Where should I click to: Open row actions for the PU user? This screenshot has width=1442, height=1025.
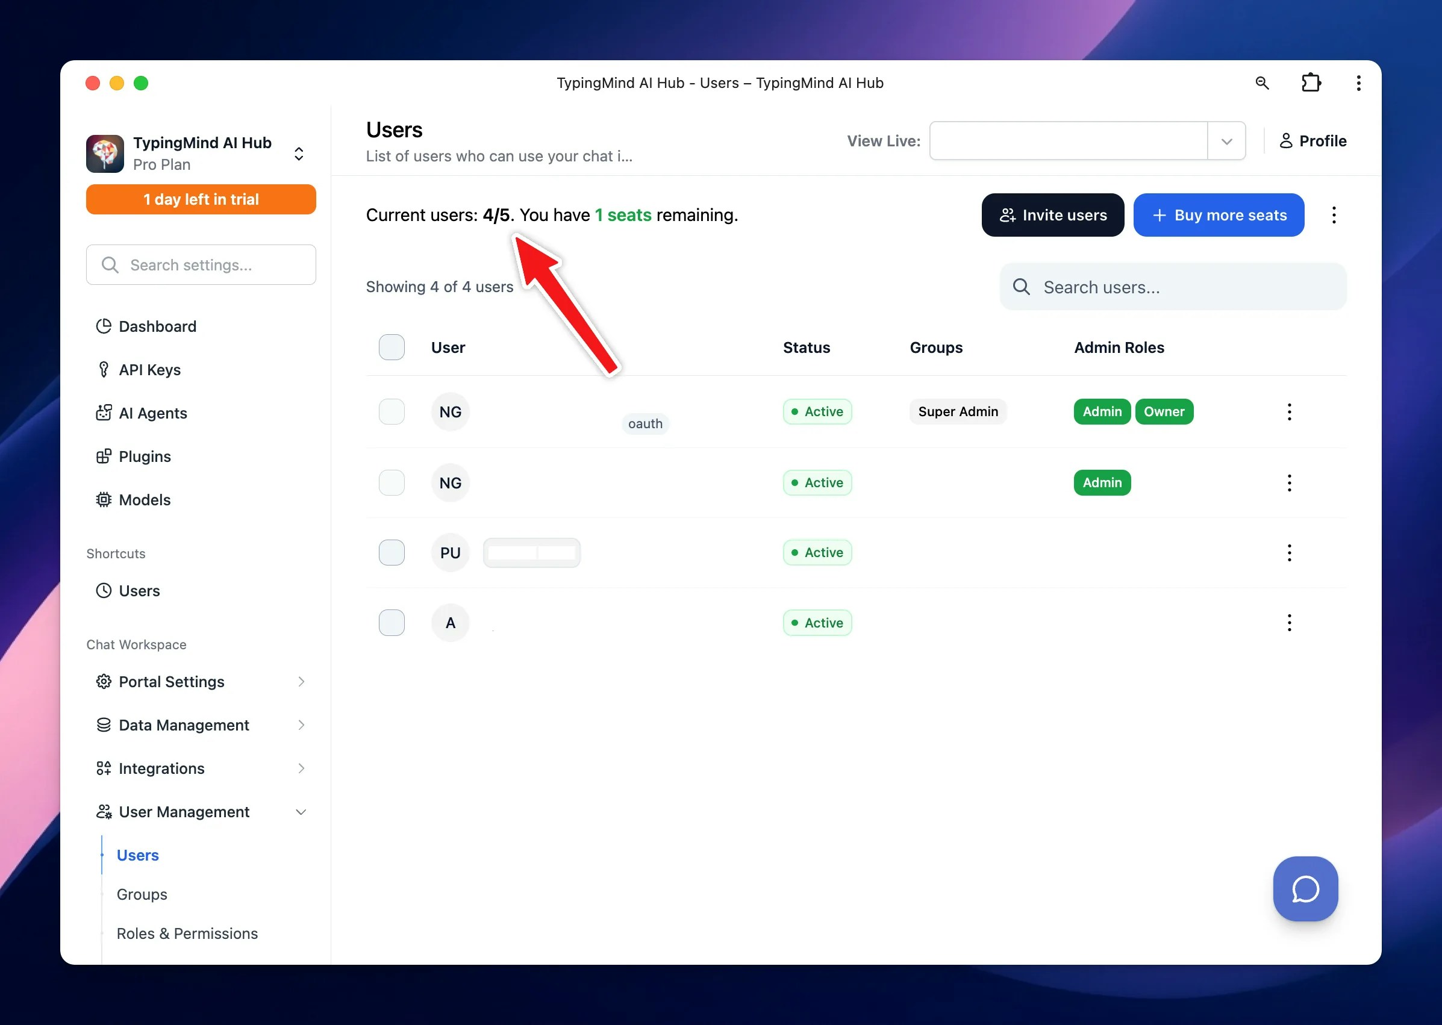(x=1289, y=553)
